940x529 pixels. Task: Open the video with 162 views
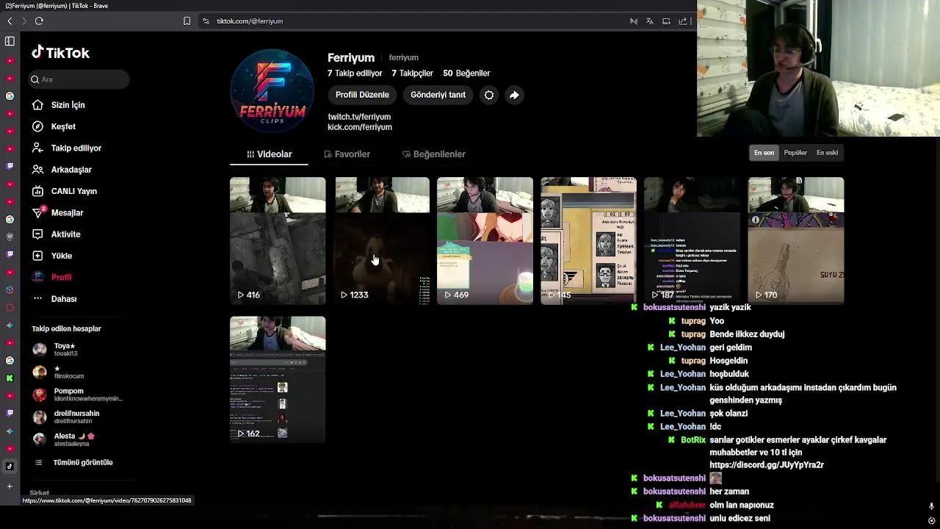coord(278,379)
